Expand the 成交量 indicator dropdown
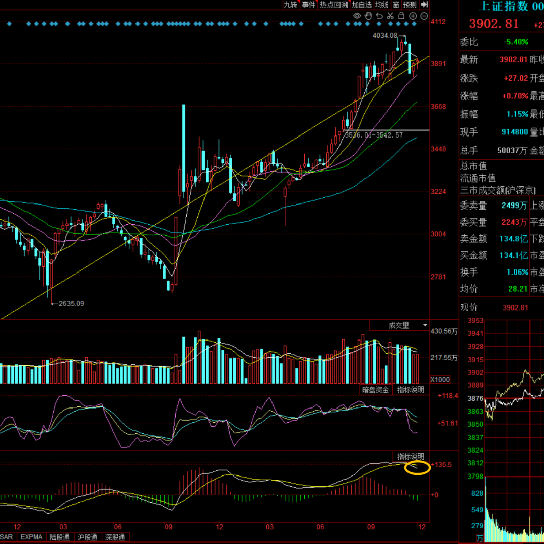Viewport: 544px width, 544px height. pyautogui.click(x=399, y=325)
